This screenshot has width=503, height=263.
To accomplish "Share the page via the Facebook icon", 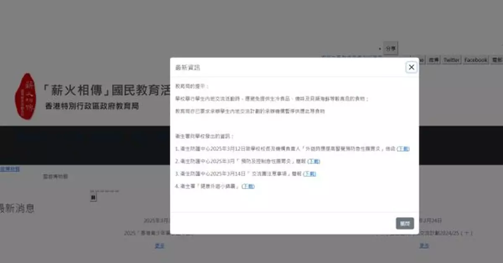I will click(475, 59).
